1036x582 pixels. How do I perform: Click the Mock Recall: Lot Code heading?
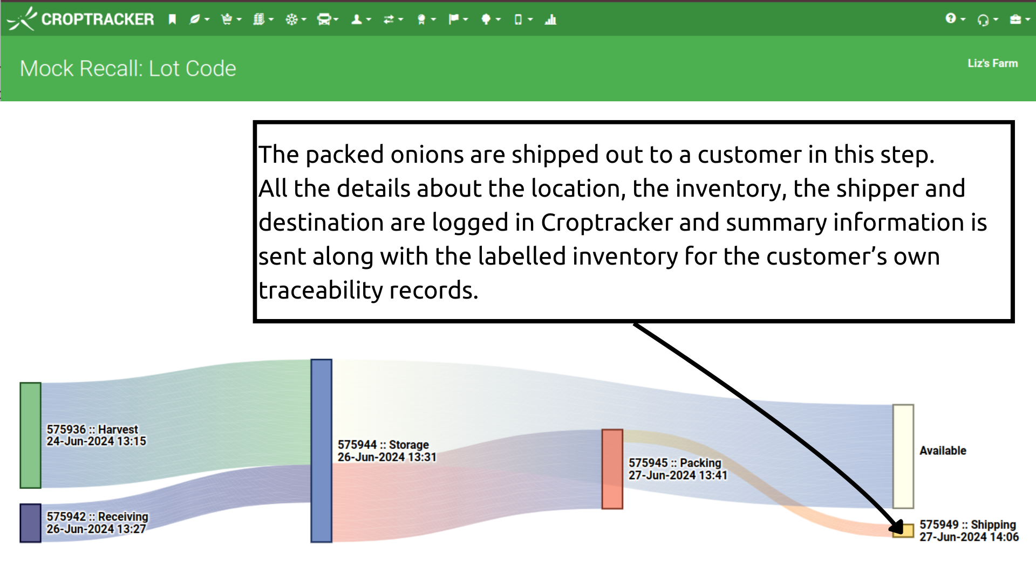point(128,68)
